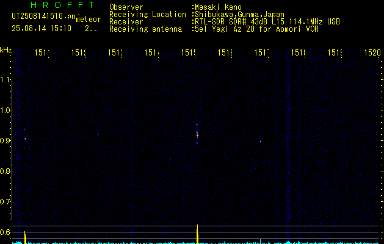
Task: Click the 0.9 kHz frequency axis label
Action: (5, 141)
